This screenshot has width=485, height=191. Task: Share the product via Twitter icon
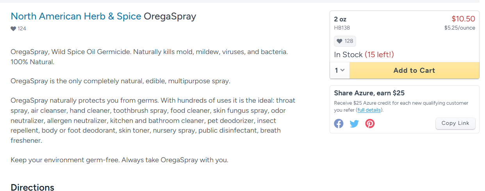354,124
